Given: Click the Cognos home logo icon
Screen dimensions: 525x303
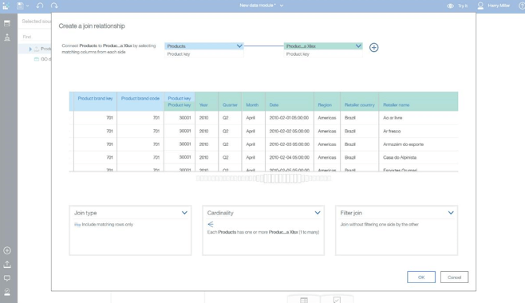Looking at the screenshot, I should (6, 6).
